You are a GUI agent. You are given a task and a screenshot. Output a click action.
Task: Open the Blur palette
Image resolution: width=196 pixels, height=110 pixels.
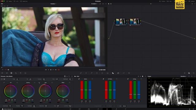[x=113, y=73]
